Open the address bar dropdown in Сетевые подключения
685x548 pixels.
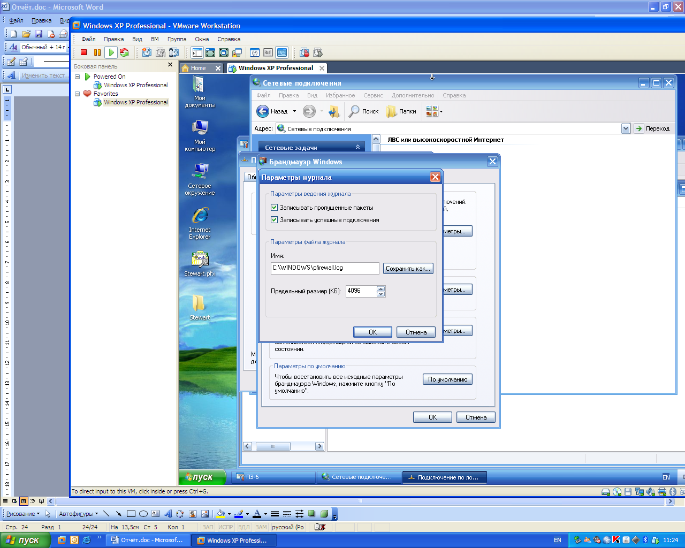(626, 128)
